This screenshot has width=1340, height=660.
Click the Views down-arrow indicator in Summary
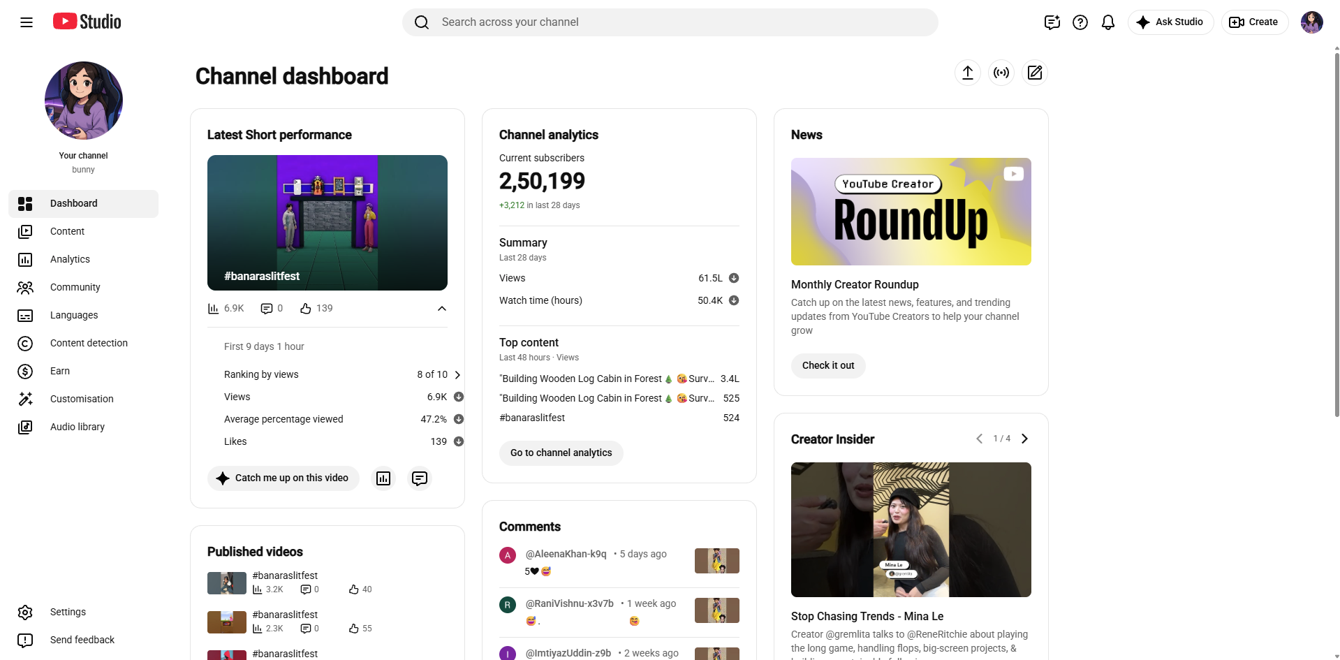[734, 278]
